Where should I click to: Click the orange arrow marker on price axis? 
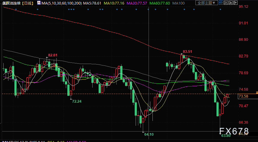257,92
